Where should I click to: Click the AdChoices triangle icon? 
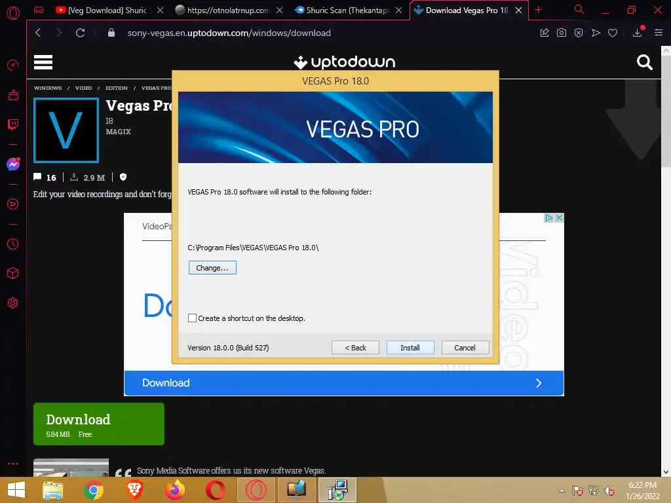[x=548, y=217]
